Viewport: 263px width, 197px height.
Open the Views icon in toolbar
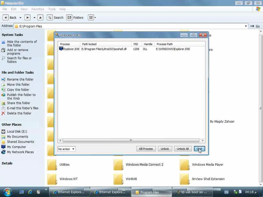click(91, 17)
